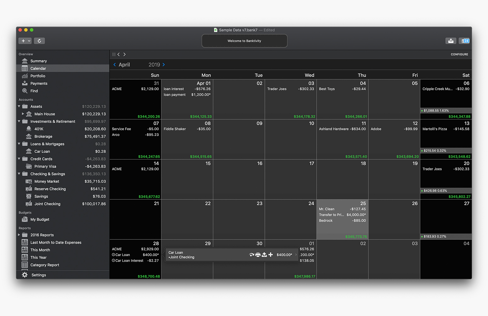The height and width of the screenshot is (316, 488).
Task: Click the loan payment entry on Apr 01
Action: pyautogui.click(x=187, y=95)
